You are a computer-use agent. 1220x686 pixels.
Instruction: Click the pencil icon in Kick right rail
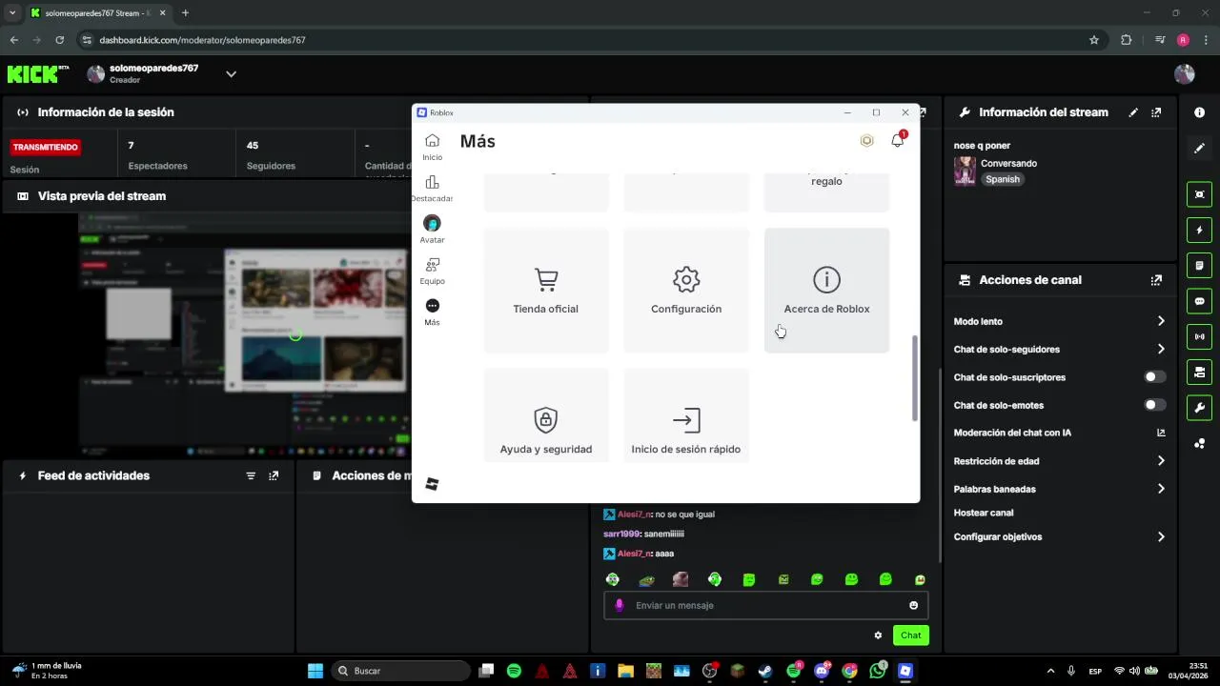1199,148
